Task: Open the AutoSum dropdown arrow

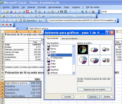Action: (x=89, y=12)
